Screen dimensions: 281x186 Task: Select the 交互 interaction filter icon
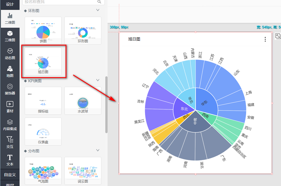pyautogui.click(x=10, y=142)
